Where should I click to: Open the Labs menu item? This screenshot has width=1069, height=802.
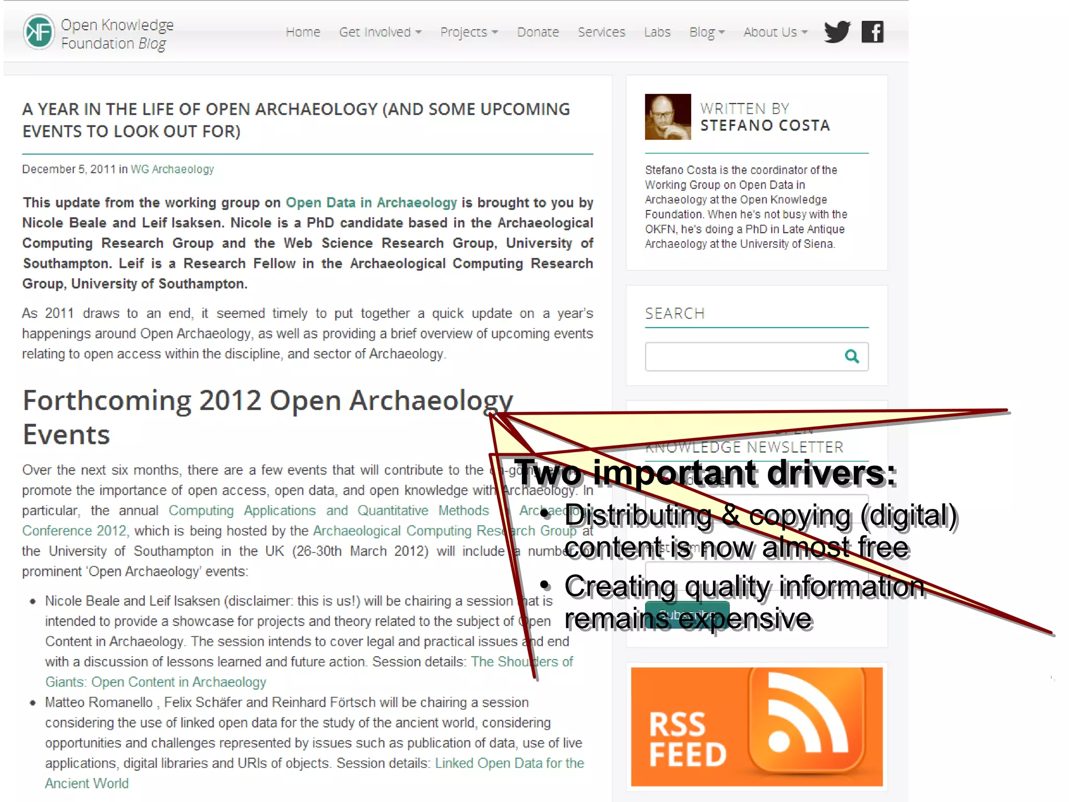657,32
